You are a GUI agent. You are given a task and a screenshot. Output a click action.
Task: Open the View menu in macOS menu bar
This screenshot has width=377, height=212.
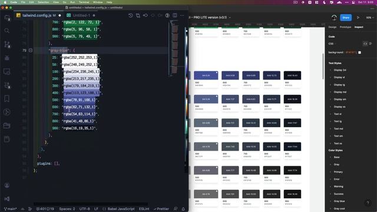tap(56, 2)
